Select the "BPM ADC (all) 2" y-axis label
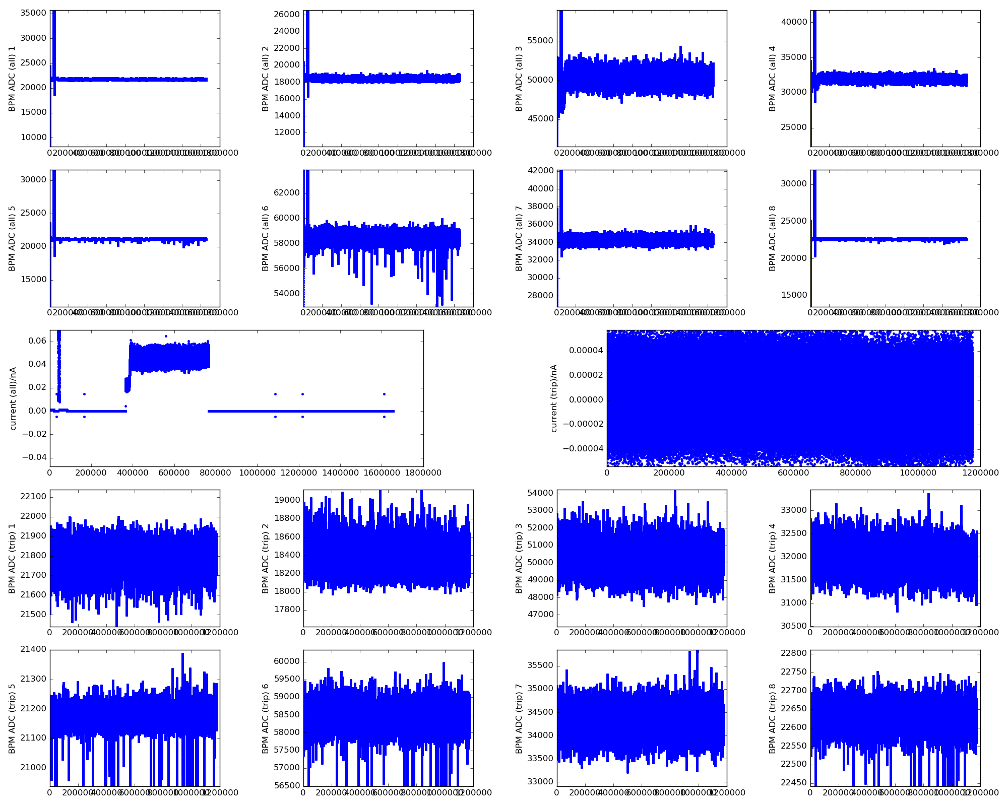Image resolution: width=1008 pixels, height=806 pixels. 266,79
